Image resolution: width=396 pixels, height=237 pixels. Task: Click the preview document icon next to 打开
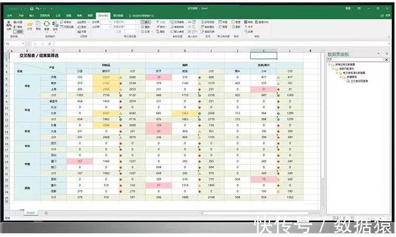(x=38, y=24)
